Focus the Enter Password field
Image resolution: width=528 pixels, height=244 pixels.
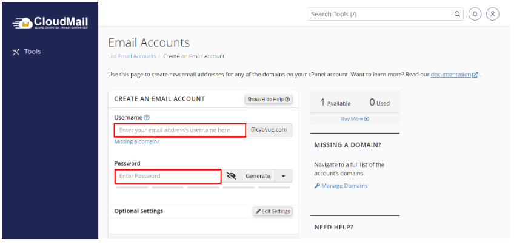[168, 176]
